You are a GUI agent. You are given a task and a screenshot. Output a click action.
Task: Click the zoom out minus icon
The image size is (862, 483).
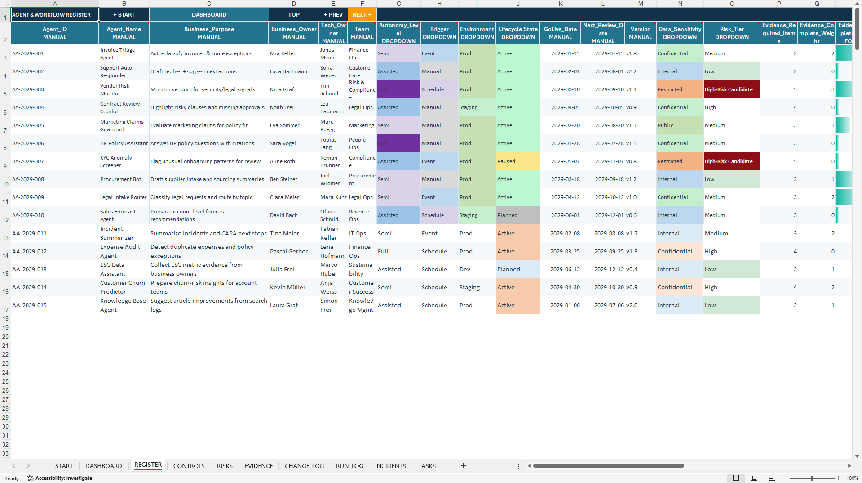(x=786, y=478)
